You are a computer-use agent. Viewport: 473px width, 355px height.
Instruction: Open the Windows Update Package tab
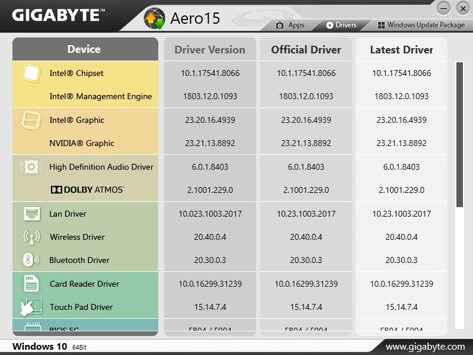421,25
